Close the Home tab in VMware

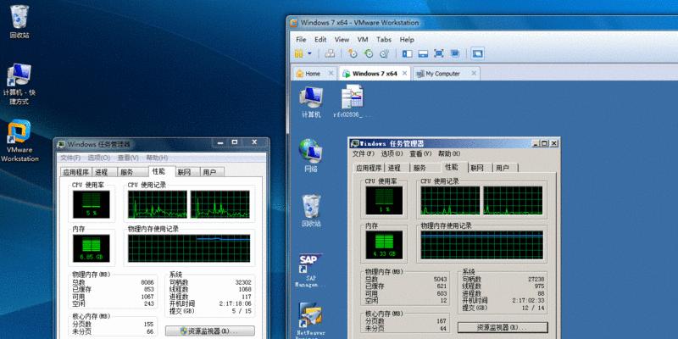click(331, 73)
